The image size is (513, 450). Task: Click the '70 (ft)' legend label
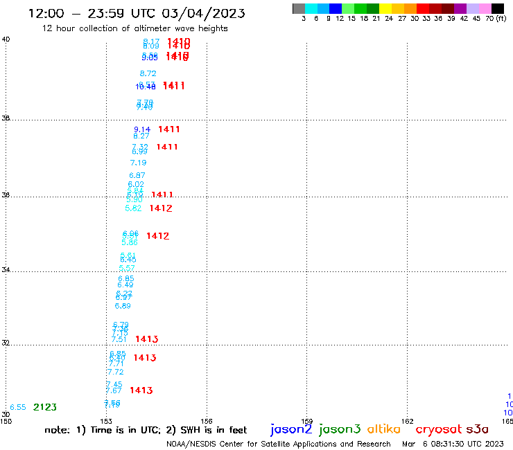(496, 18)
